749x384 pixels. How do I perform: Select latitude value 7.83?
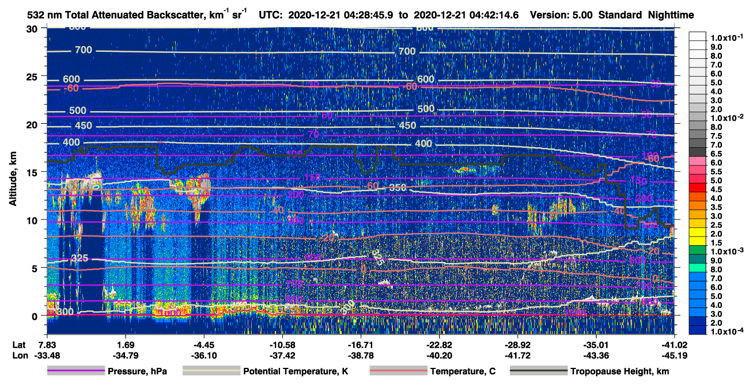click(x=47, y=345)
